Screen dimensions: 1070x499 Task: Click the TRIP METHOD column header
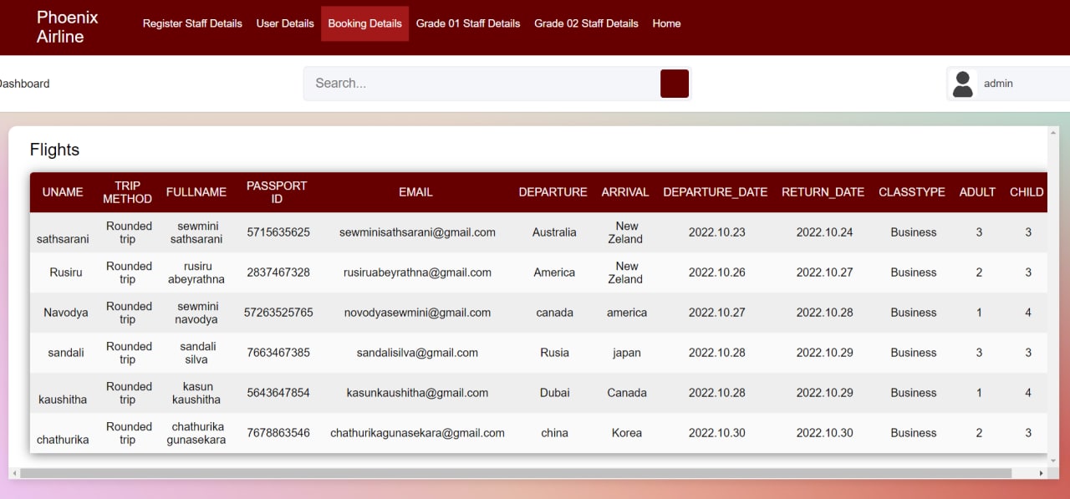click(x=127, y=192)
